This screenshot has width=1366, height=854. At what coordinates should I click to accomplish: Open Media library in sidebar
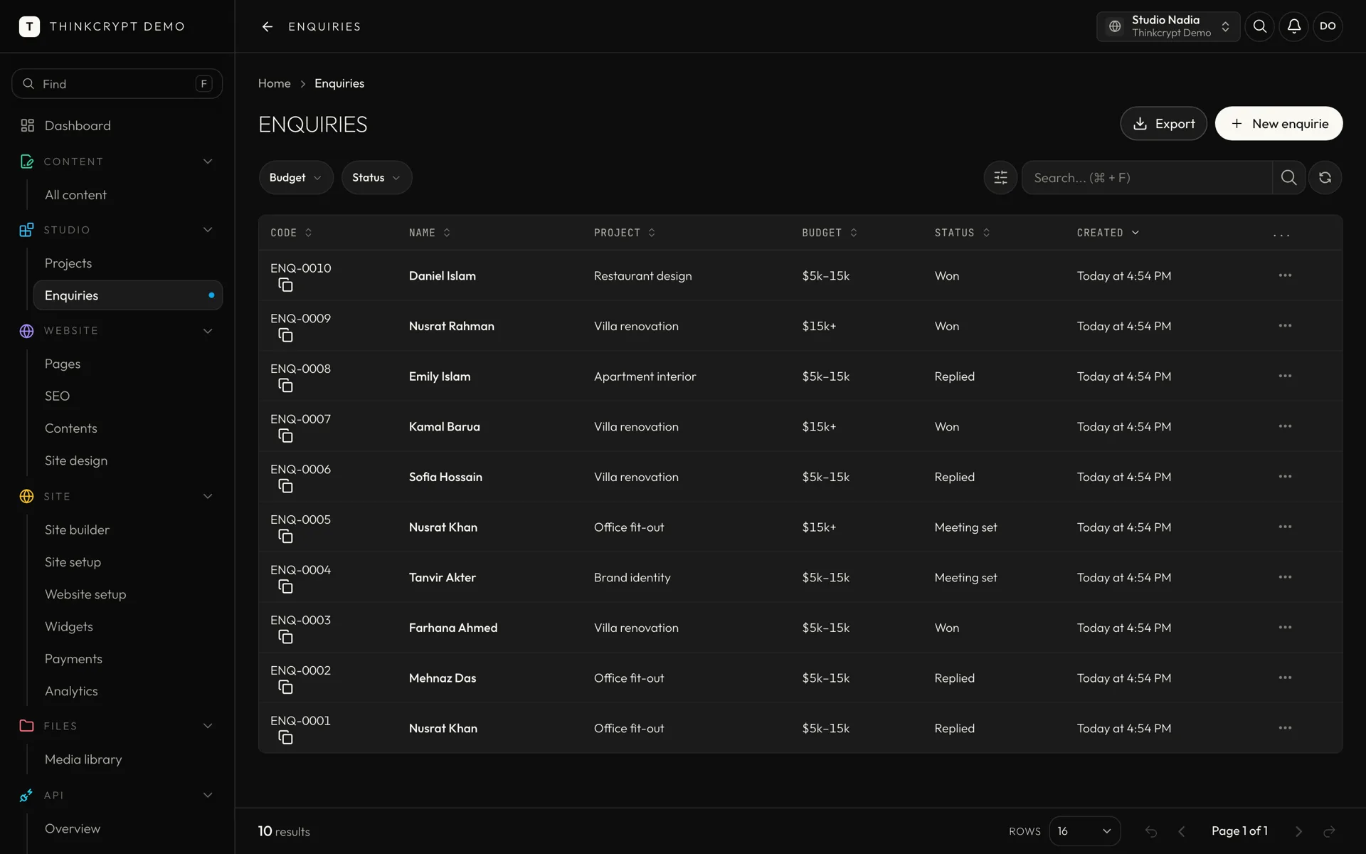[83, 759]
